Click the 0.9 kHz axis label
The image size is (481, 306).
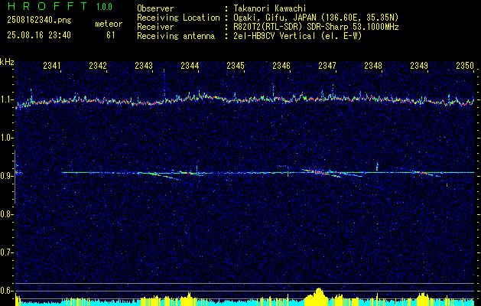(6, 176)
